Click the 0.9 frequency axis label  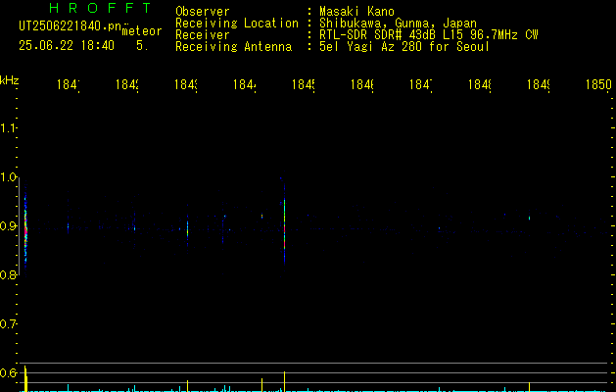click(8, 226)
